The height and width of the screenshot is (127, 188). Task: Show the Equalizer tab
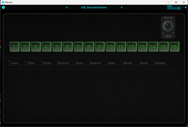[x=96, y=63]
